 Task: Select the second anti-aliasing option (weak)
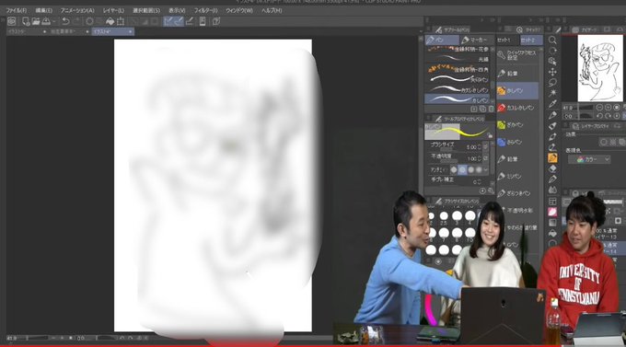pos(462,169)
